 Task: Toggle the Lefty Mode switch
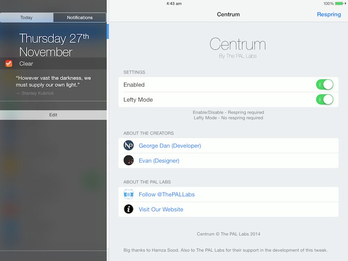[x=325, y=100]
